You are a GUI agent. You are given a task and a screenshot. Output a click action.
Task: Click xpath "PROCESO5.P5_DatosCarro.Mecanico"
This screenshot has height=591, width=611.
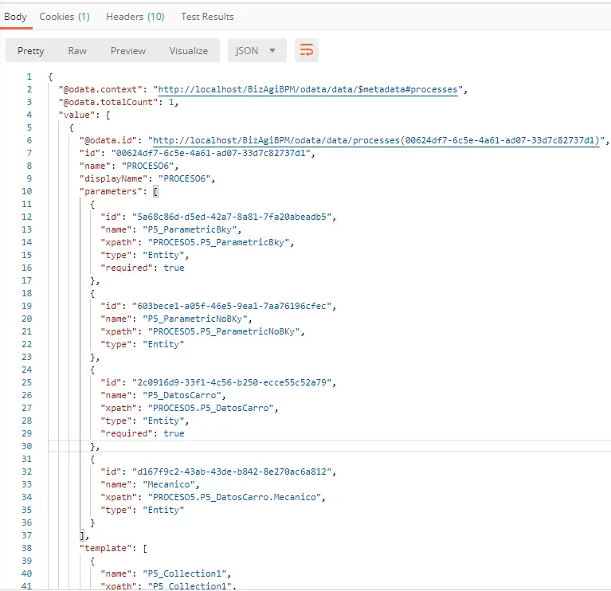[234, 498]
